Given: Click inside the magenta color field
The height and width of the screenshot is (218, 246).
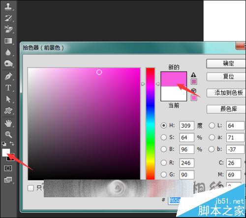Looking at the screenshot, I should click(x=84, y=124).
